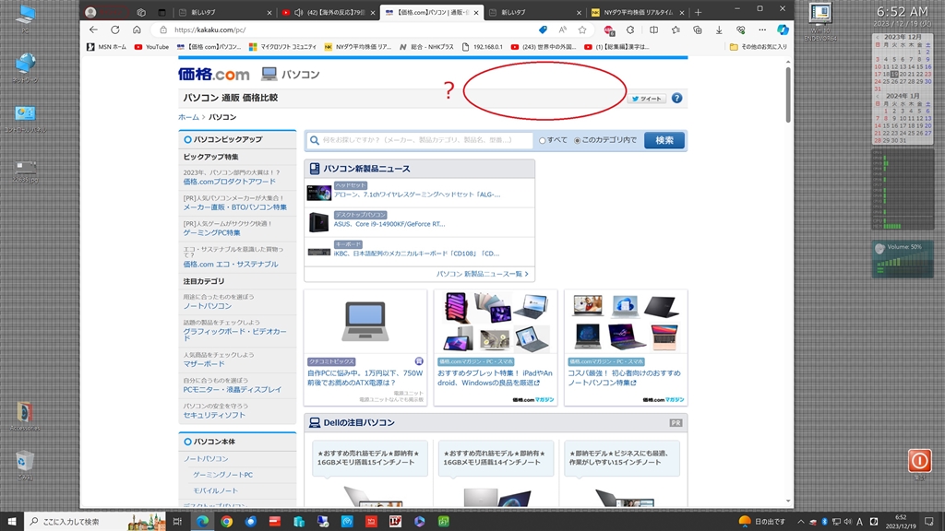Open Windows Start menu
This screenshot has height=531, width=945.
pyautogui.click(x=11, y=522)
